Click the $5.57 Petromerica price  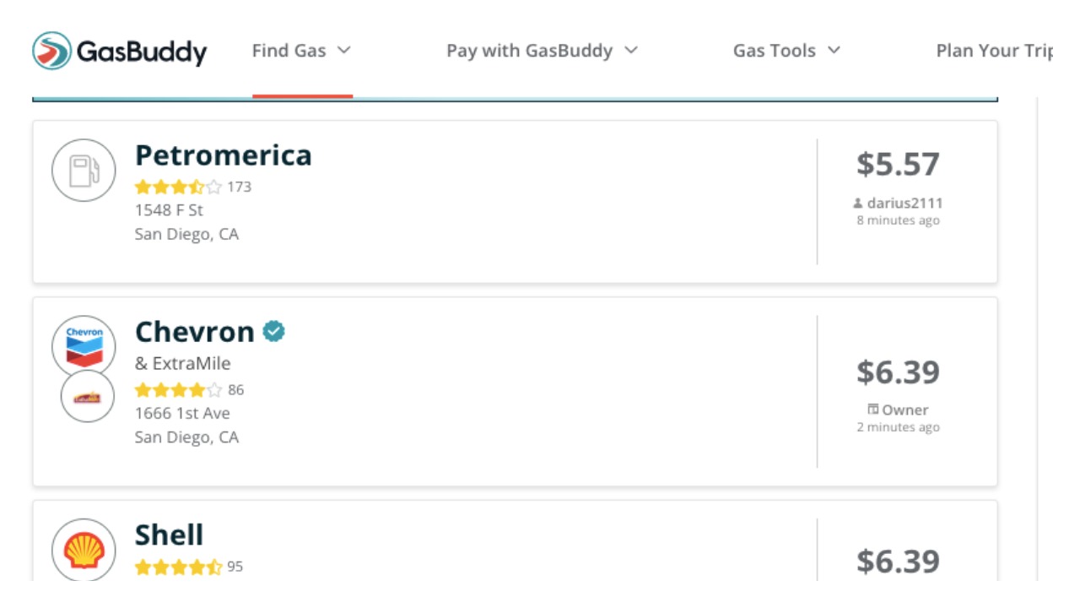coord(898,164)
